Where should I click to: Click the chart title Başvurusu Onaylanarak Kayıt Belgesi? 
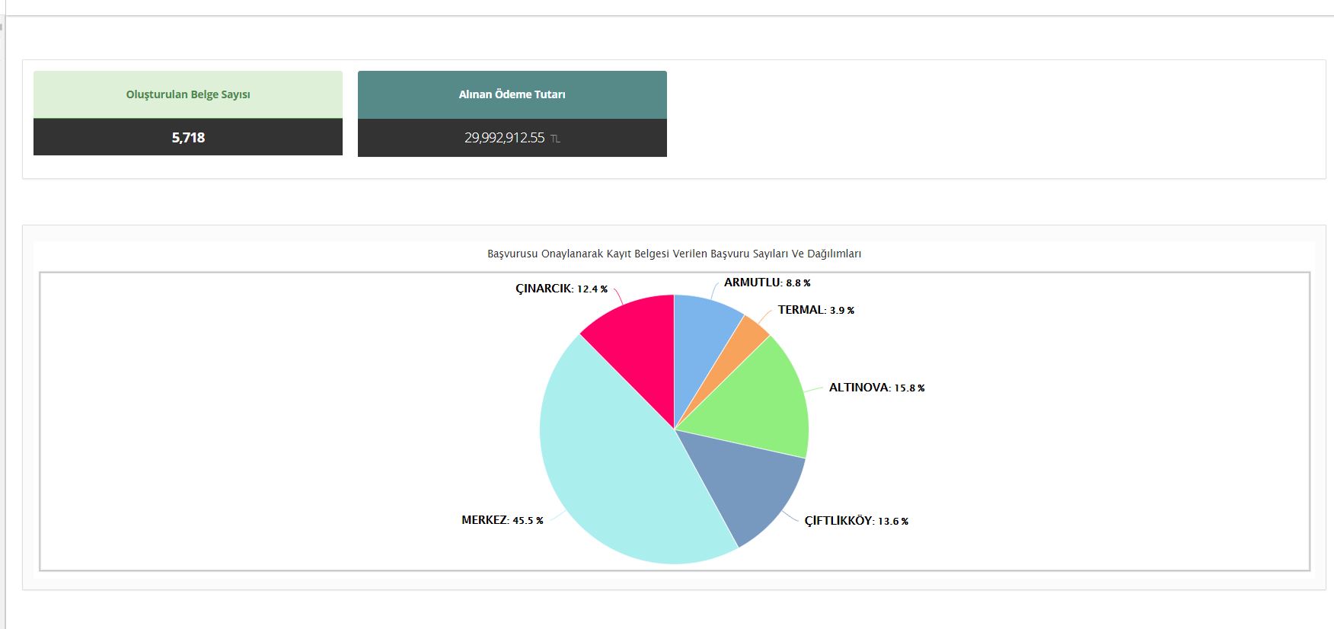coord(674,254)
